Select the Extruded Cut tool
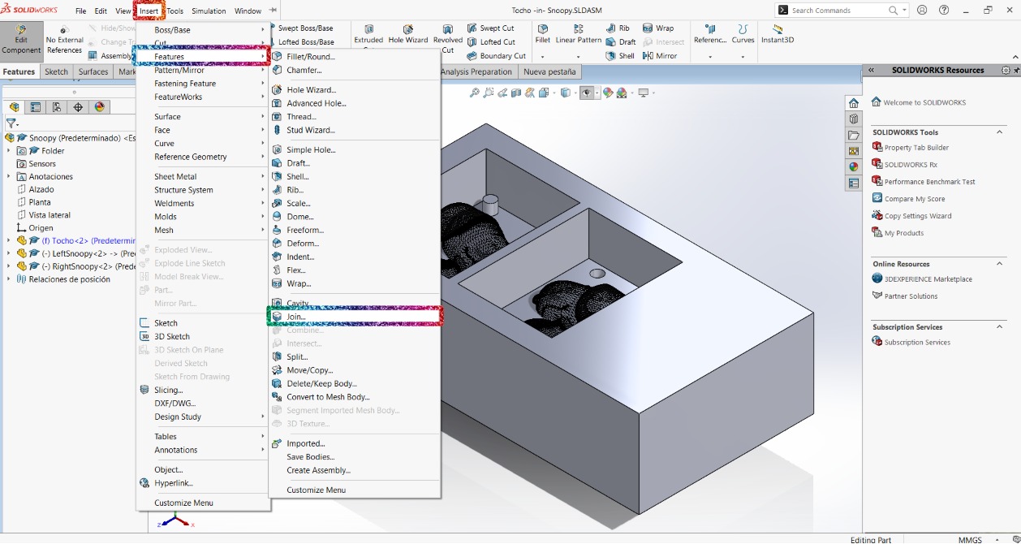Viewport: 1021px width, 544px height. click(368, 34)
